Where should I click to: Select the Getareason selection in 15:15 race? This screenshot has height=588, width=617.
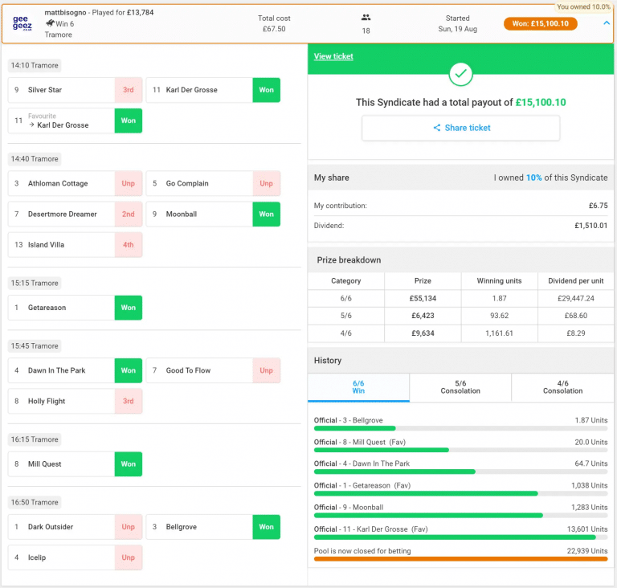point(62,308)
